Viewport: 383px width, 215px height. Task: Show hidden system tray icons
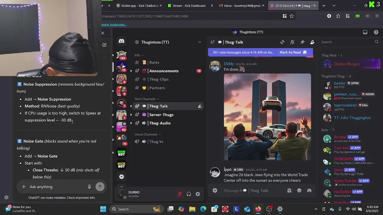click(316, 209)
